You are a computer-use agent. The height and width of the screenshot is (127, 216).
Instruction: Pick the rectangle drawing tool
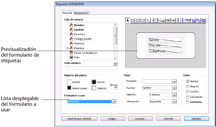(133, 20)
